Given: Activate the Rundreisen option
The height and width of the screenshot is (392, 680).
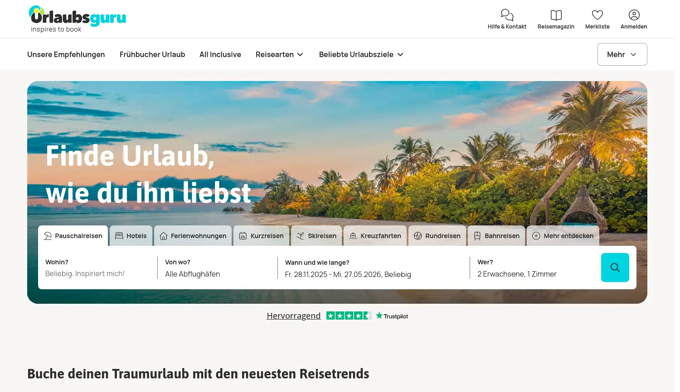Looking at the screenshot, I should 437,236.
